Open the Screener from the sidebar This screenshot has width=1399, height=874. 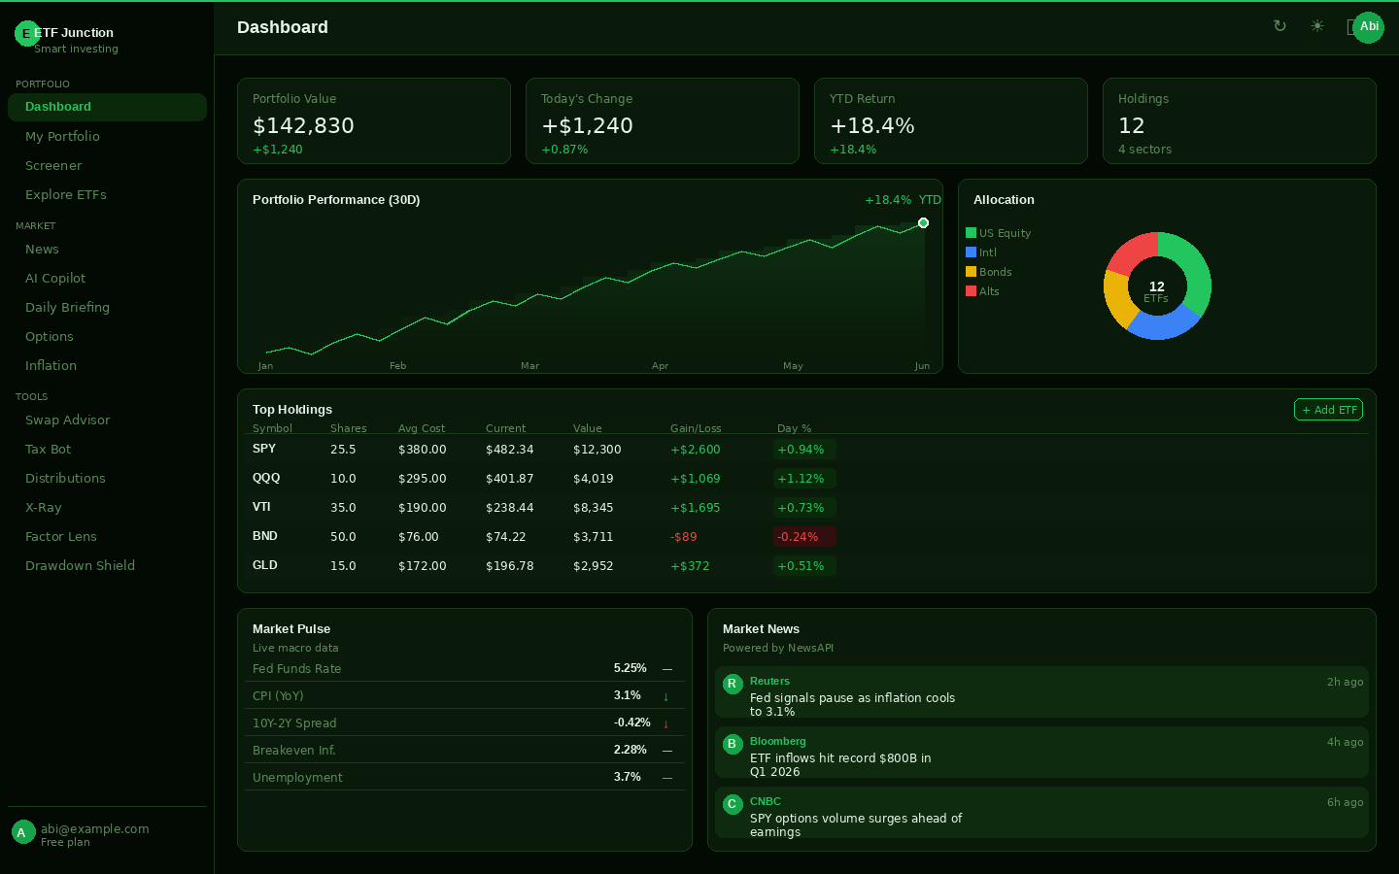(x=53, y=165)
